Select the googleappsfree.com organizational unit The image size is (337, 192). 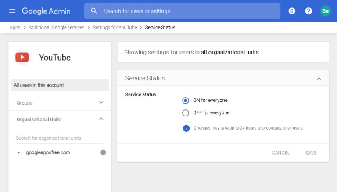[48, 152]
